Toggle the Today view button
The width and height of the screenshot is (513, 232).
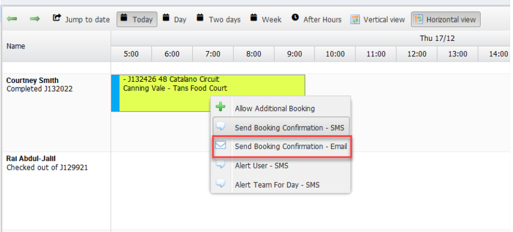(137, 20)
